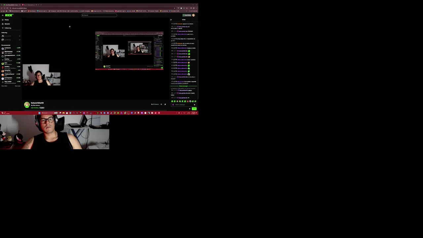Click the share icon under the stream
423x238 pixels.
pyautogui.click(x=161, y=104)
